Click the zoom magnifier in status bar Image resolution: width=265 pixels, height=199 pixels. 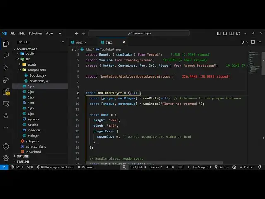point(124,167)
